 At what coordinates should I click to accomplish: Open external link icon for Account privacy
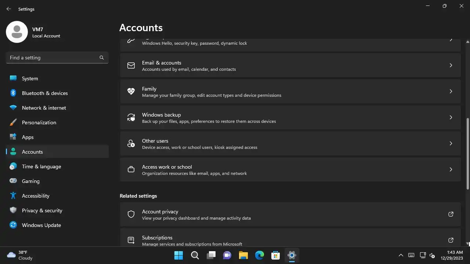[x=451, y=214]
